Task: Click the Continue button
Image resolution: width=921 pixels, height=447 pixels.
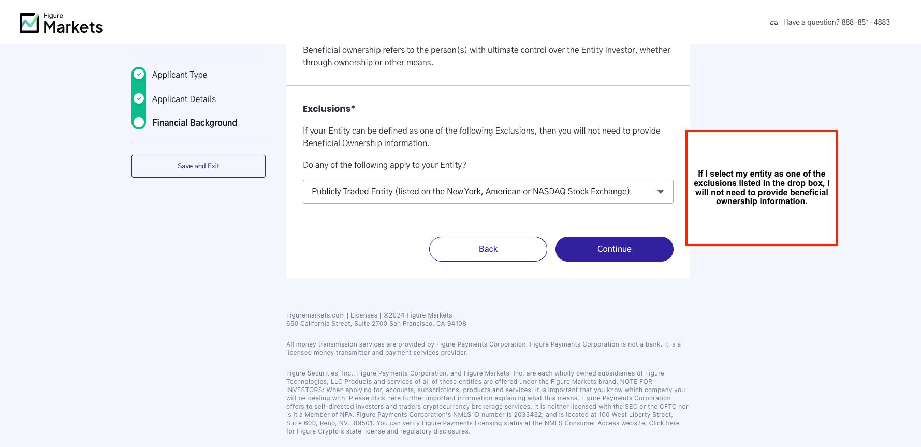Action: 614,249
